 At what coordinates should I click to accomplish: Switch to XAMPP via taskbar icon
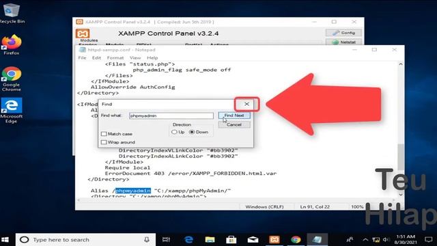click(274, 240)
